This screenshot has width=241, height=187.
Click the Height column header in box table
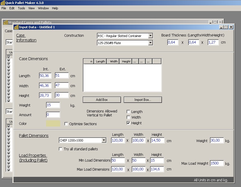click(126, 62)
